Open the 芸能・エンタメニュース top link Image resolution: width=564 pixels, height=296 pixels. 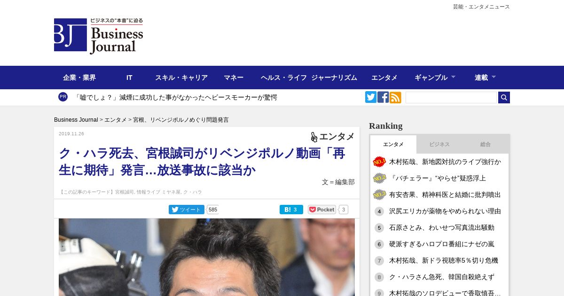point(481,7)
